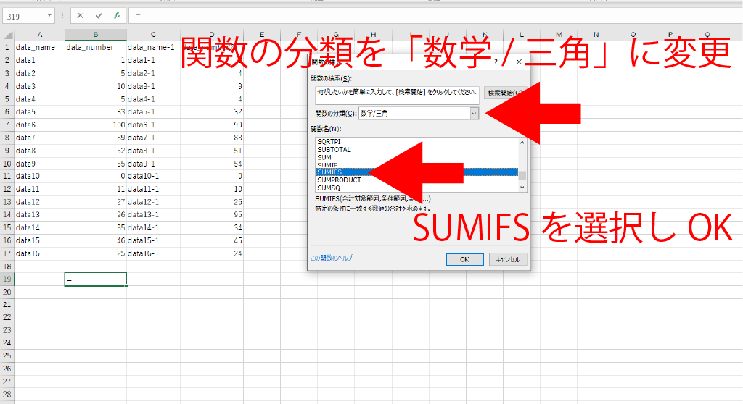
Task: Click the Cancel X icon in formula bar
Action: pyautogui.click(x=80, y=15)
